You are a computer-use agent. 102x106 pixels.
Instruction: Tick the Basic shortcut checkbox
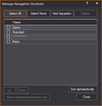tap(8, 42)
